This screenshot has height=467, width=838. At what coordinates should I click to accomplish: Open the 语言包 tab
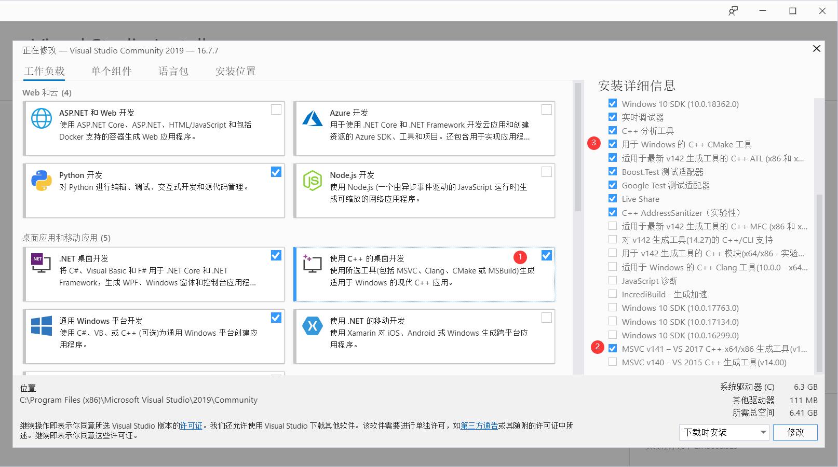[174, 71]
